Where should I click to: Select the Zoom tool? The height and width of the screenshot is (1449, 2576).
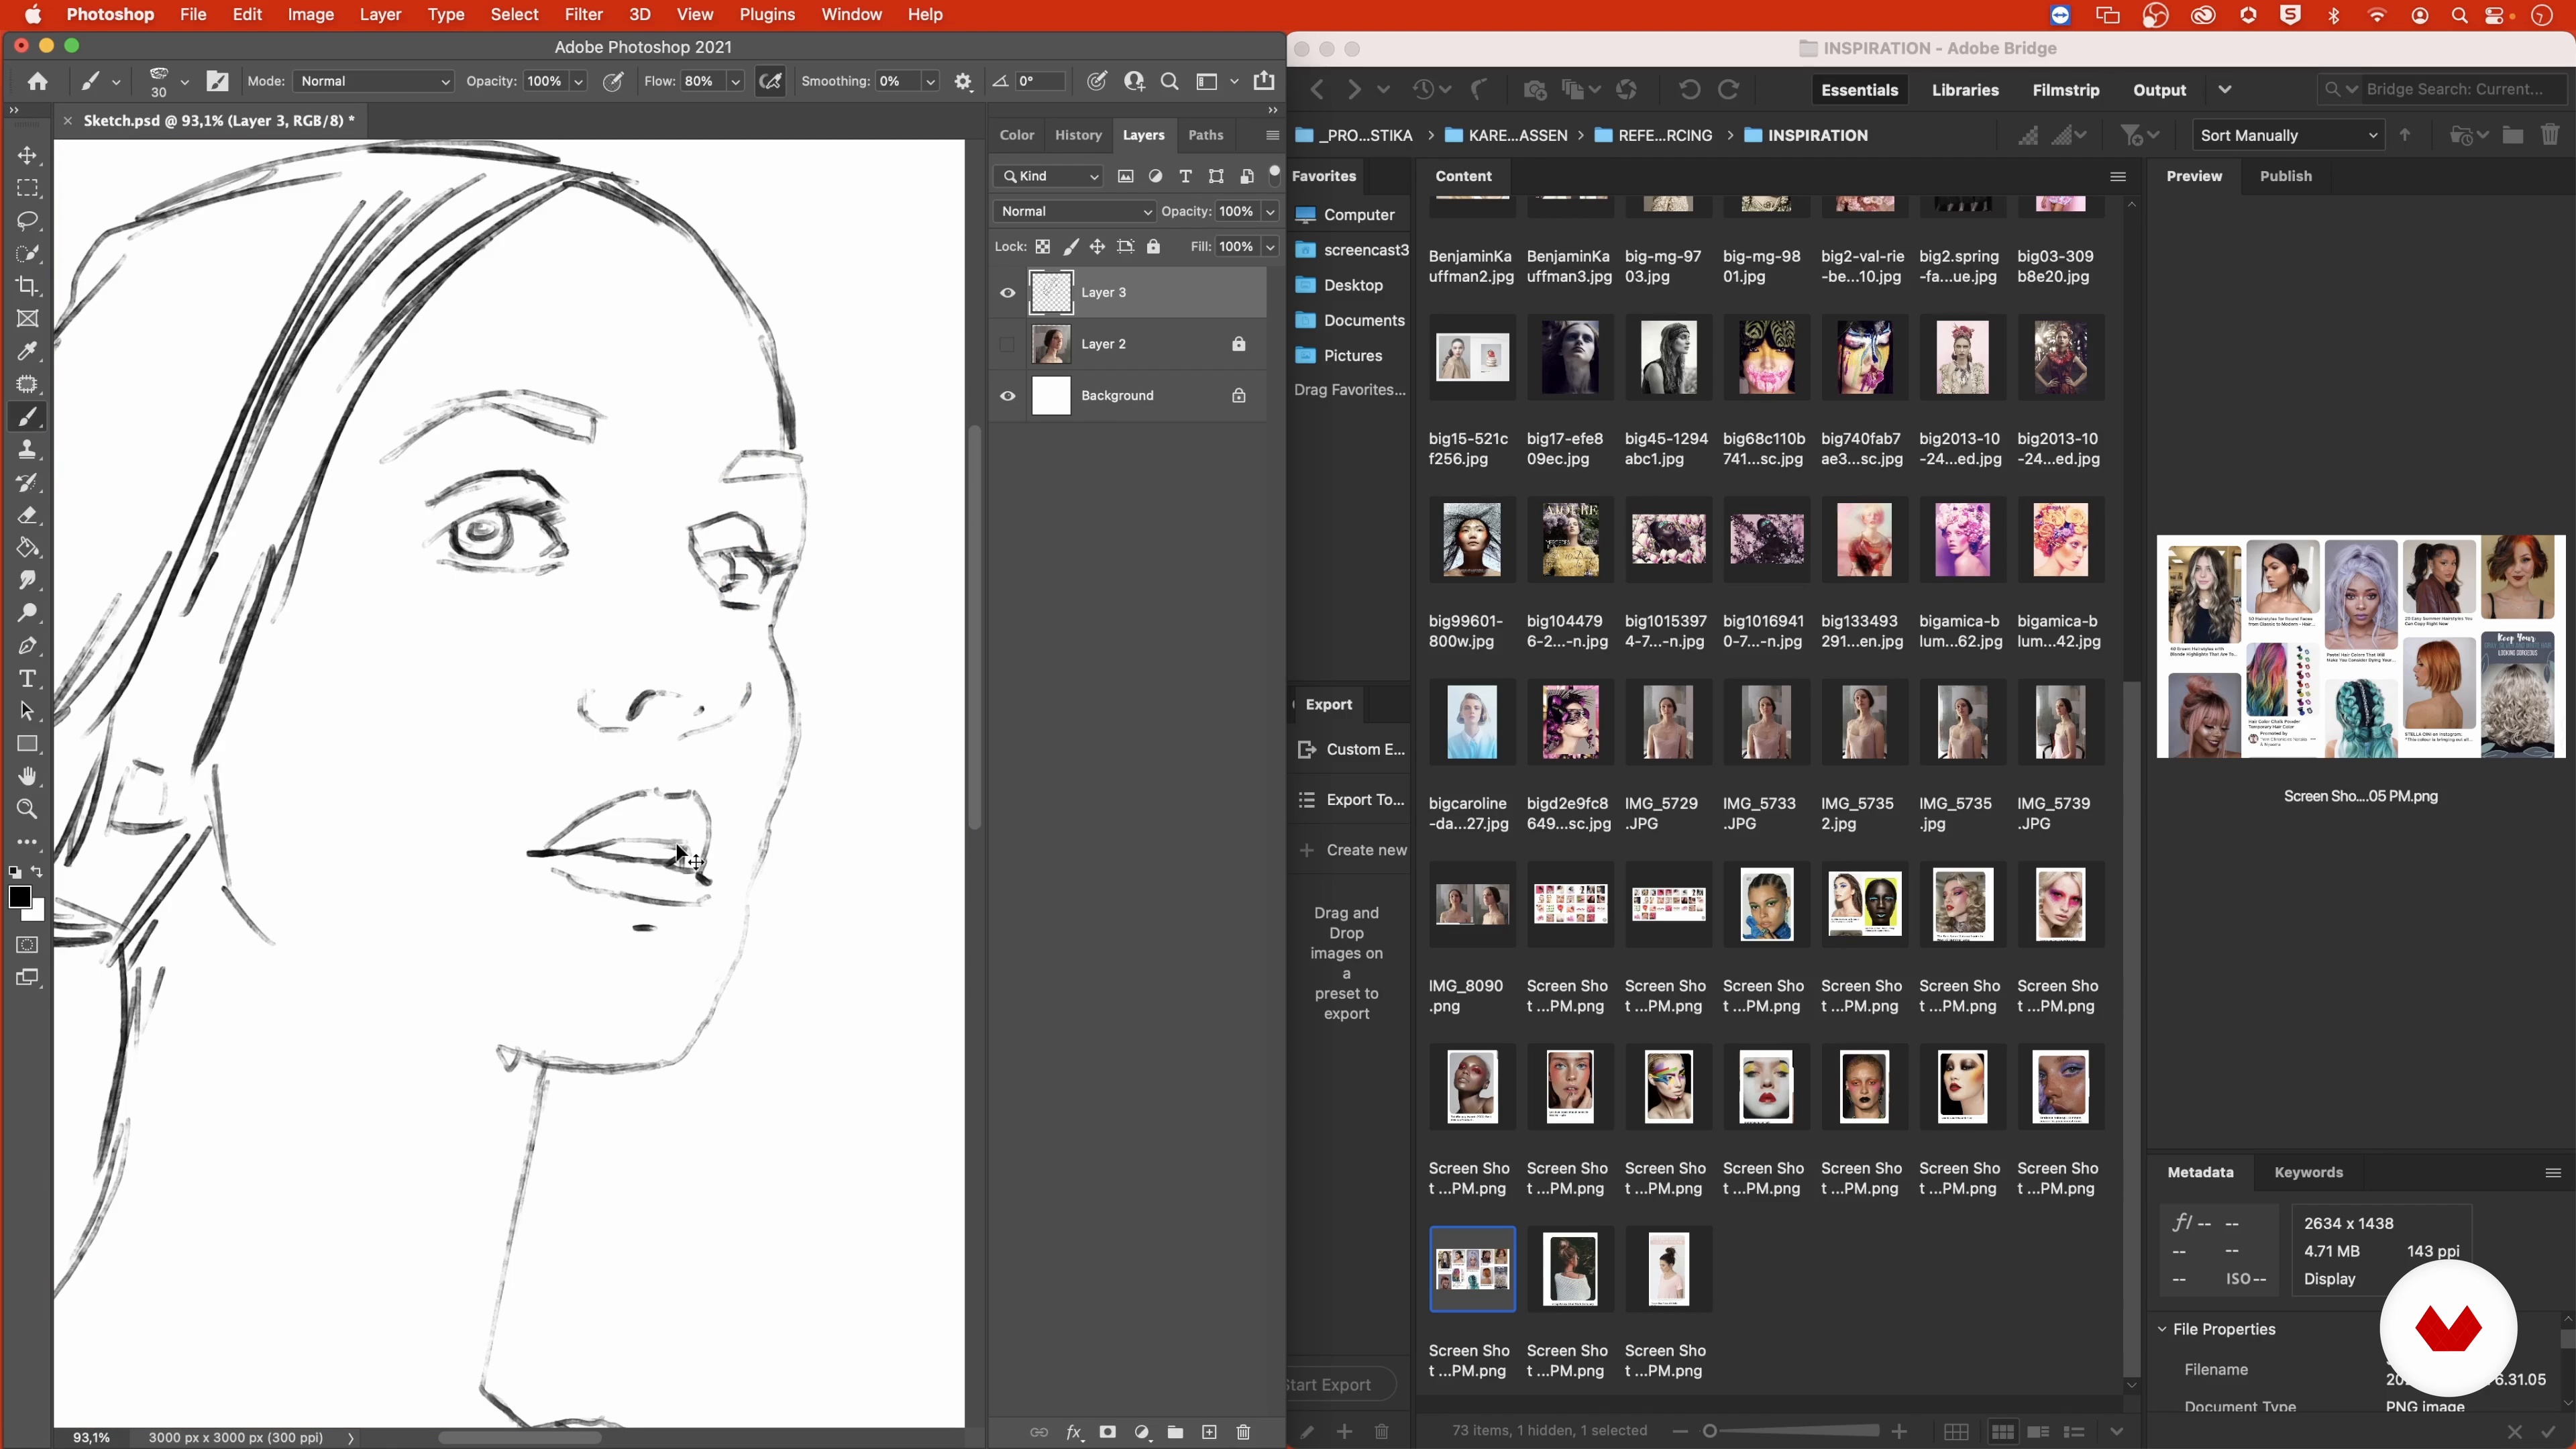[27, 809]
